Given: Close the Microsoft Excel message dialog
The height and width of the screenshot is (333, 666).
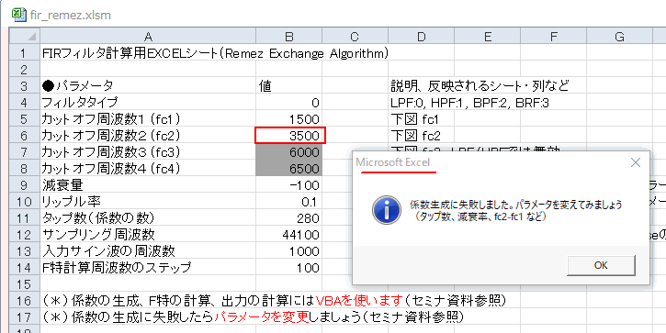Looking at the screenshot, I should tap(636, 162).
